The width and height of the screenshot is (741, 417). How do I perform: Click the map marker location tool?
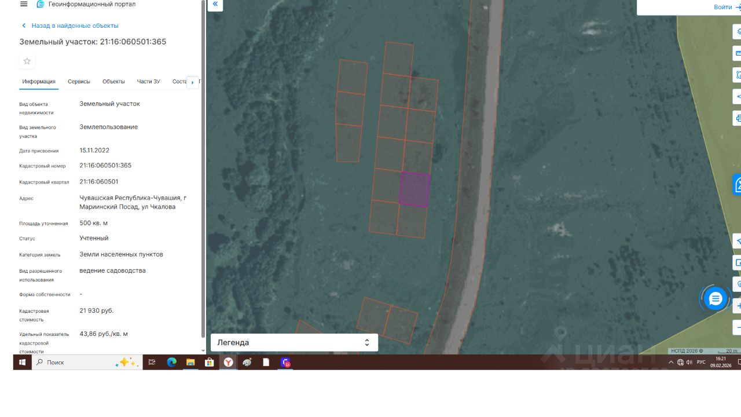tap(737, 284)
